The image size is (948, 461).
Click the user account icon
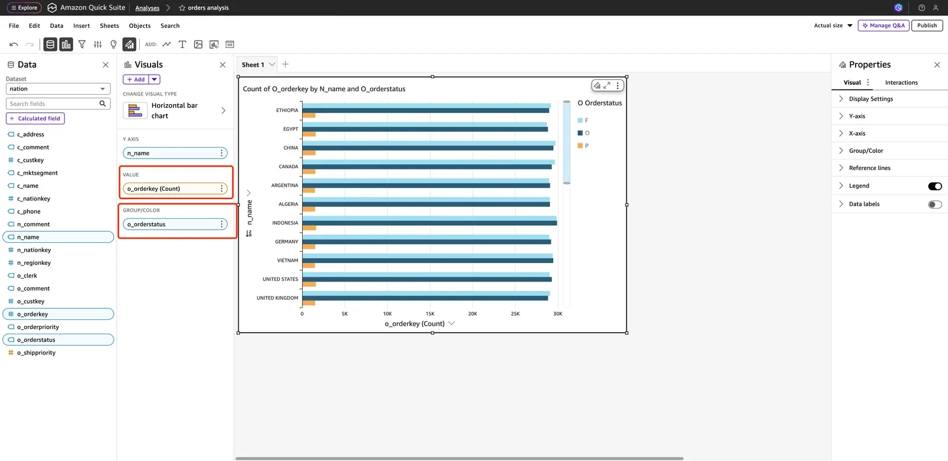click(x=936, y=8)
